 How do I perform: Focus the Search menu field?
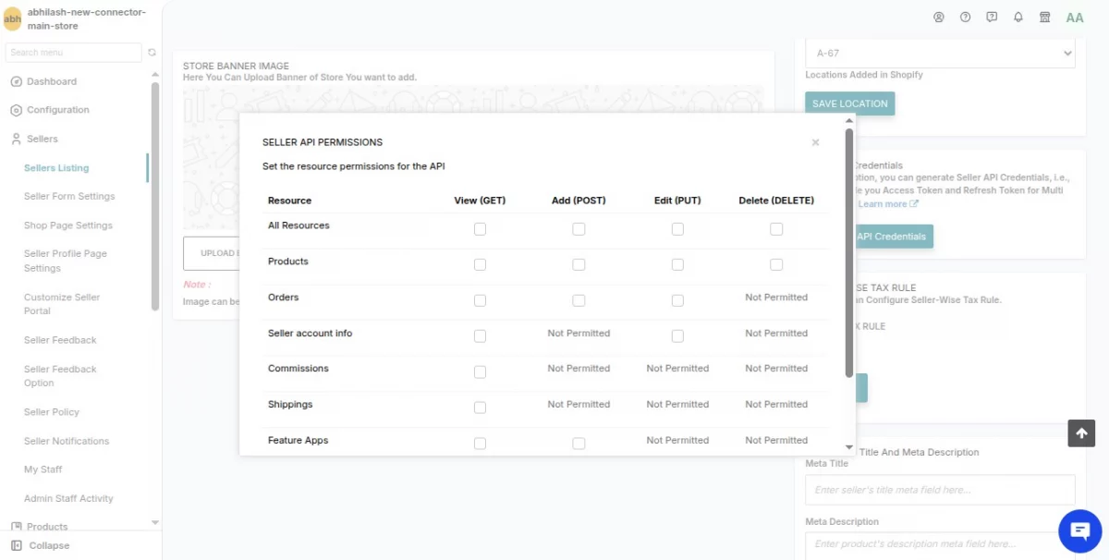[x=74, y=53]
